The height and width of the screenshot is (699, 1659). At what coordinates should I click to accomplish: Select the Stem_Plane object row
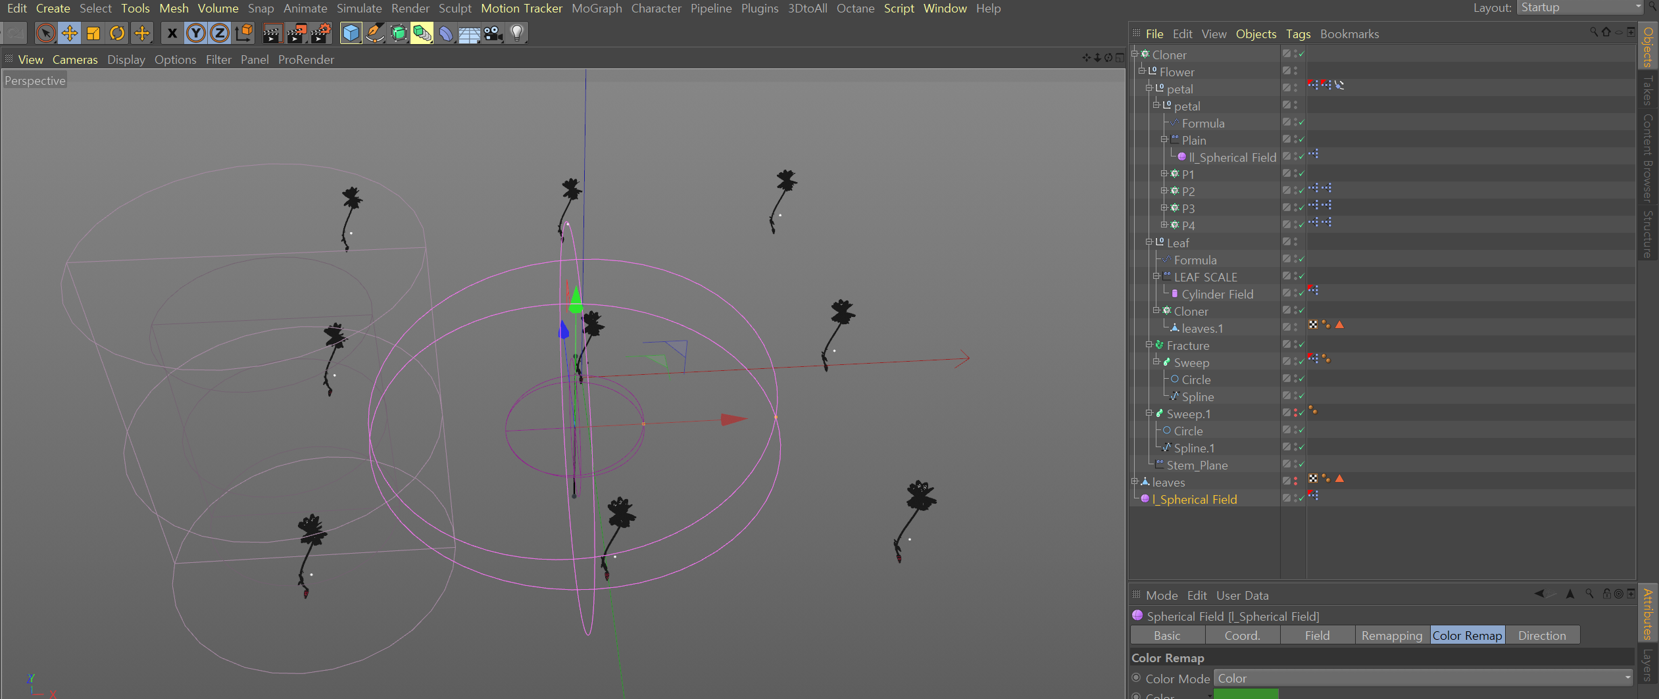(x=1197, y=465)
